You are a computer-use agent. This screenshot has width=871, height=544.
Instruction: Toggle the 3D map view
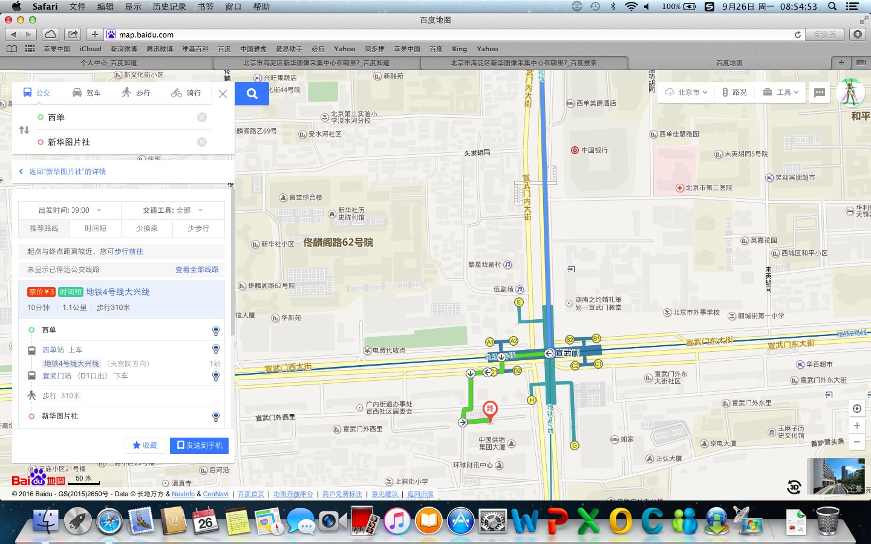tap(794, 487)
